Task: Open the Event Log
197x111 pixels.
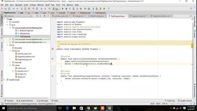Action: tap(170, 101)
